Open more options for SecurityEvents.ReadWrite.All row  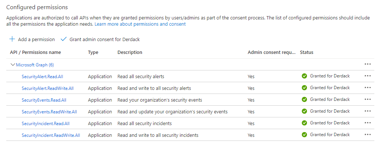coord(368,111)
